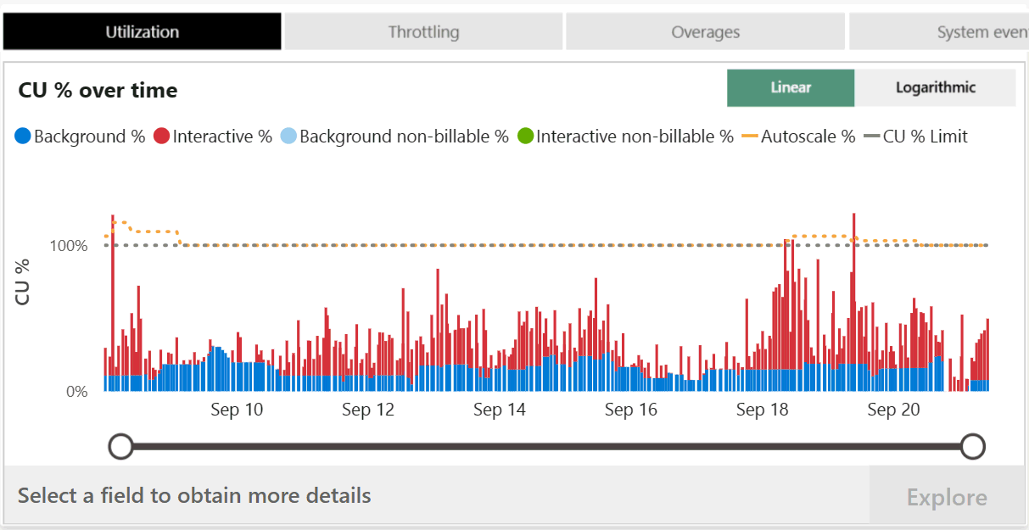Image resolution: width=1029 pixels, height=530 pixels.
Task: Open the Overages tab
Action: pyautogui.click(x=705, y=31)
